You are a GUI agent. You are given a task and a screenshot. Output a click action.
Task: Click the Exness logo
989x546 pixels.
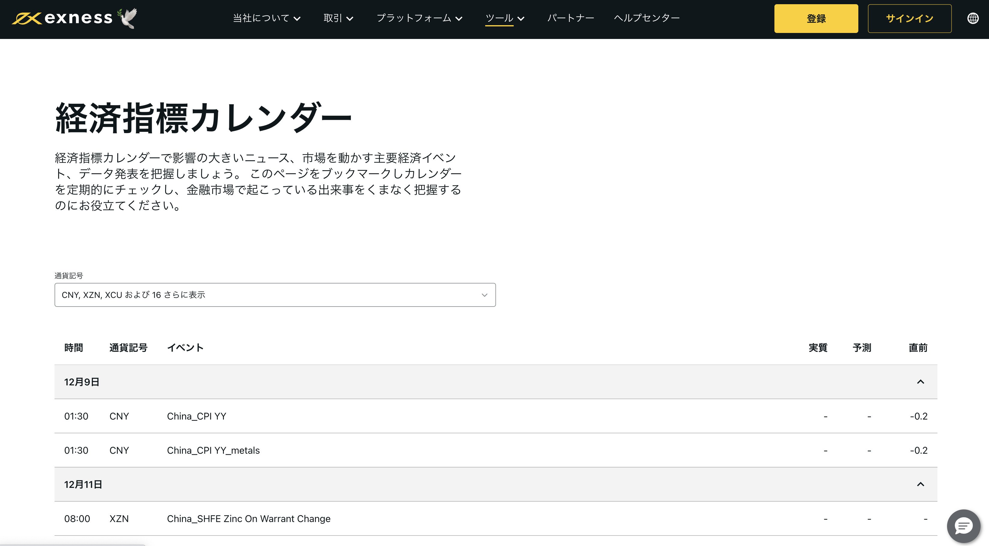[62, 18]
